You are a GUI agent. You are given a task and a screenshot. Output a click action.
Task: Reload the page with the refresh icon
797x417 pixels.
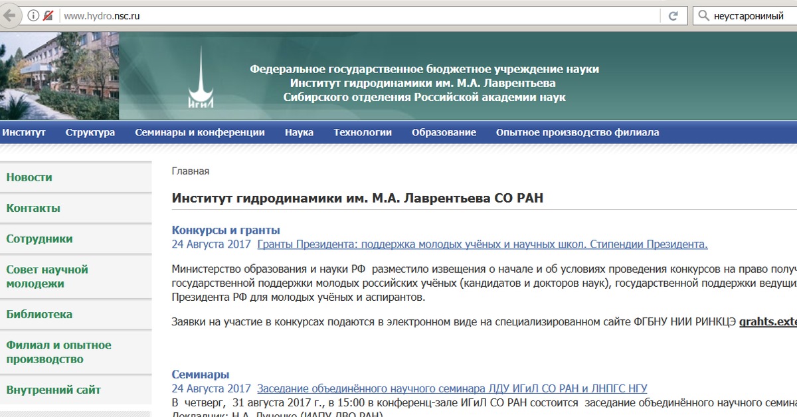point(673,16)
